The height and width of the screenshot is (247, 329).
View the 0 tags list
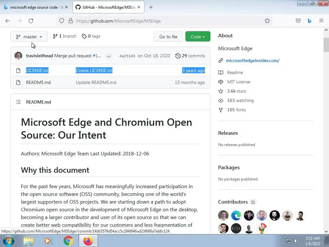[x=91, y=36]
